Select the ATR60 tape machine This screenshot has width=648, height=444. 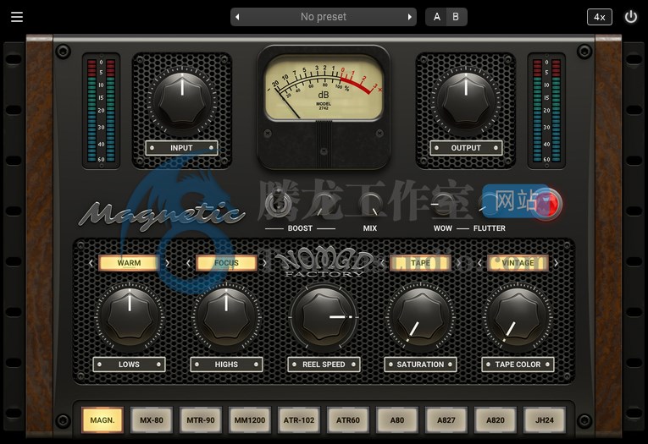348,420
